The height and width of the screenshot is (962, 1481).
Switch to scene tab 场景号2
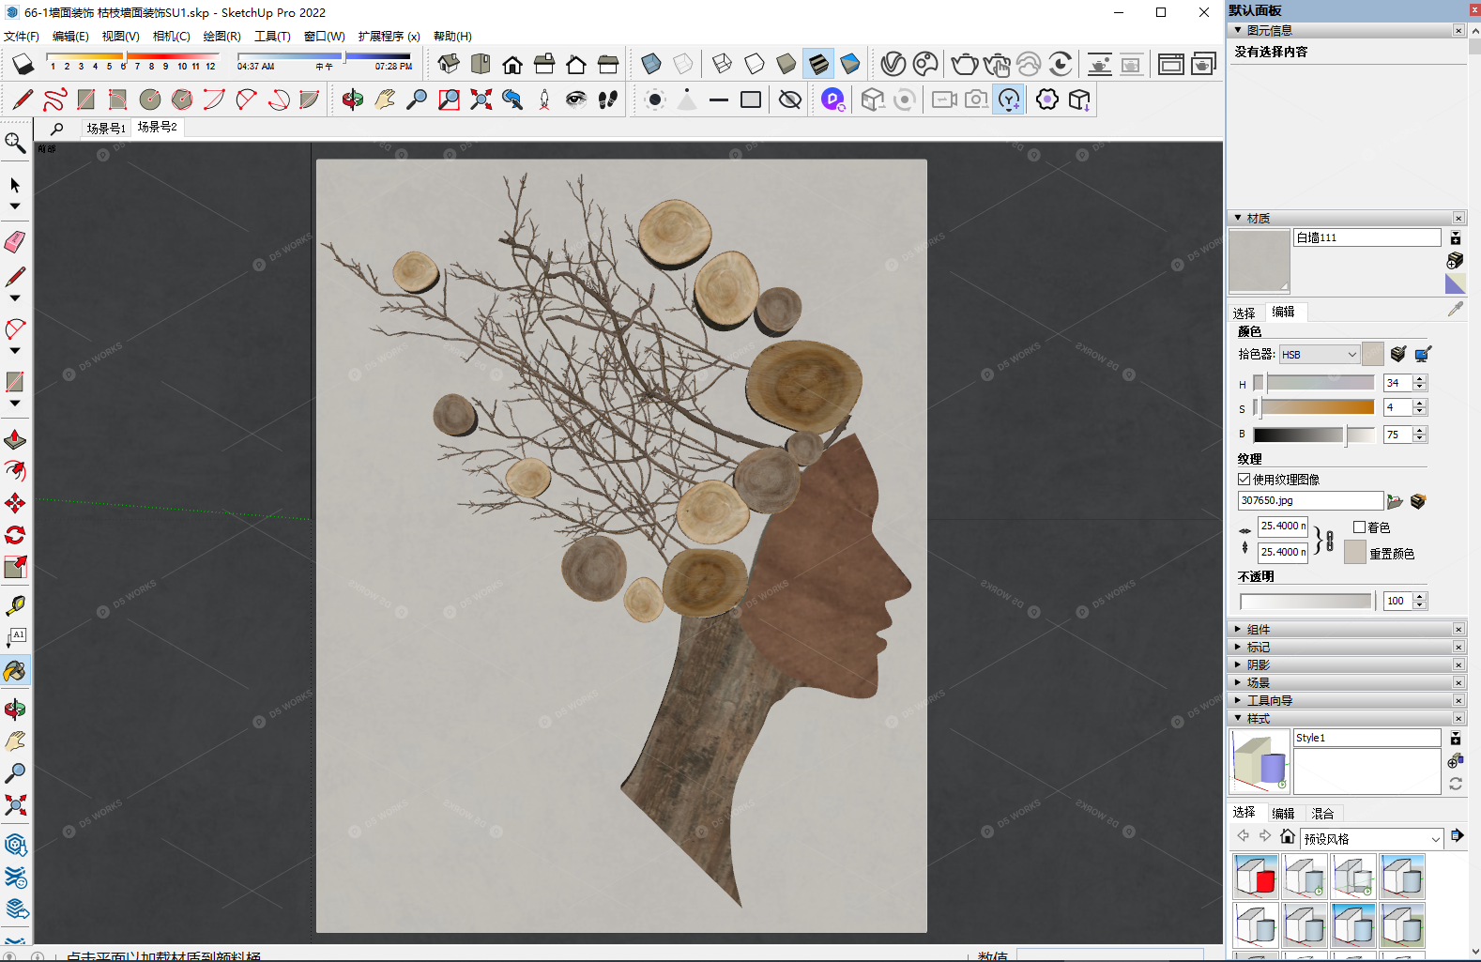pos(157,127)
